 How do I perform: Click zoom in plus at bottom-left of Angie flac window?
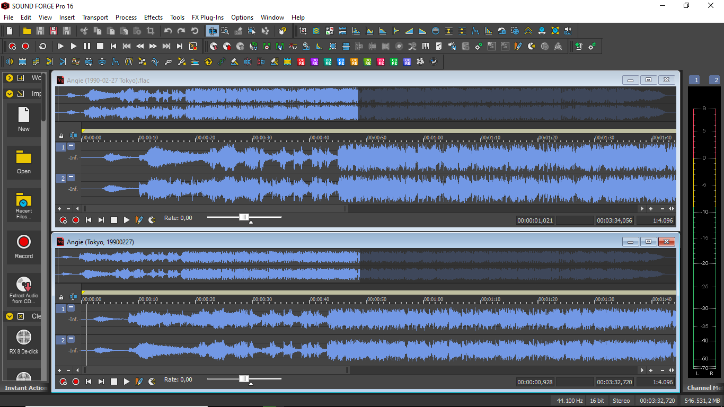60,209
